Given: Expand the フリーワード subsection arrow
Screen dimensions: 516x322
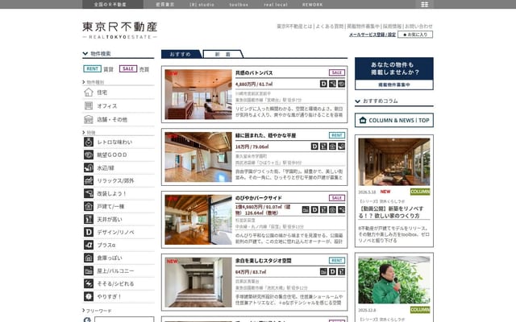Looking at the screenshot, I should click(84, 311).
